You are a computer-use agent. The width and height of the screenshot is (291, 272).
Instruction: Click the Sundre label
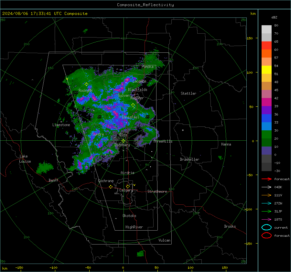(98, 134)
